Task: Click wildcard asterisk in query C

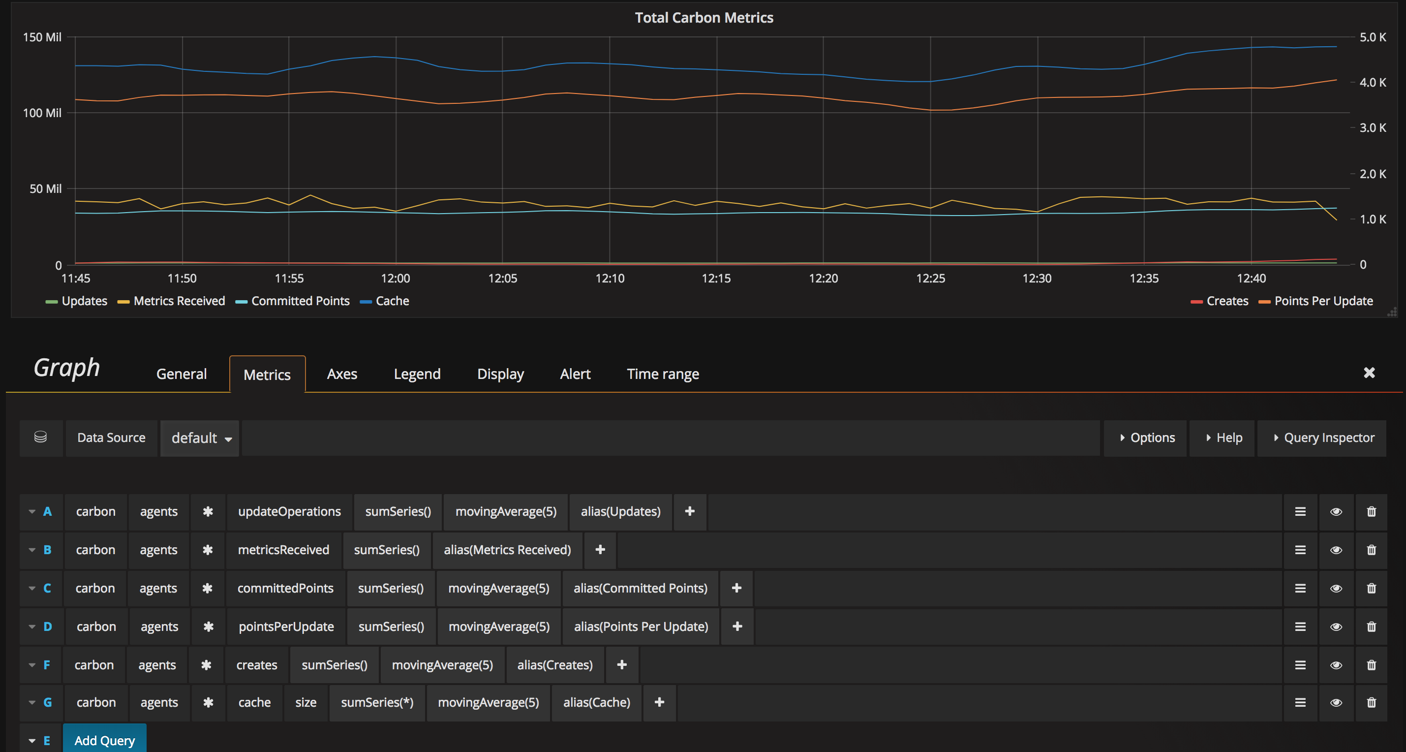Action: click(x=208, y=588)
